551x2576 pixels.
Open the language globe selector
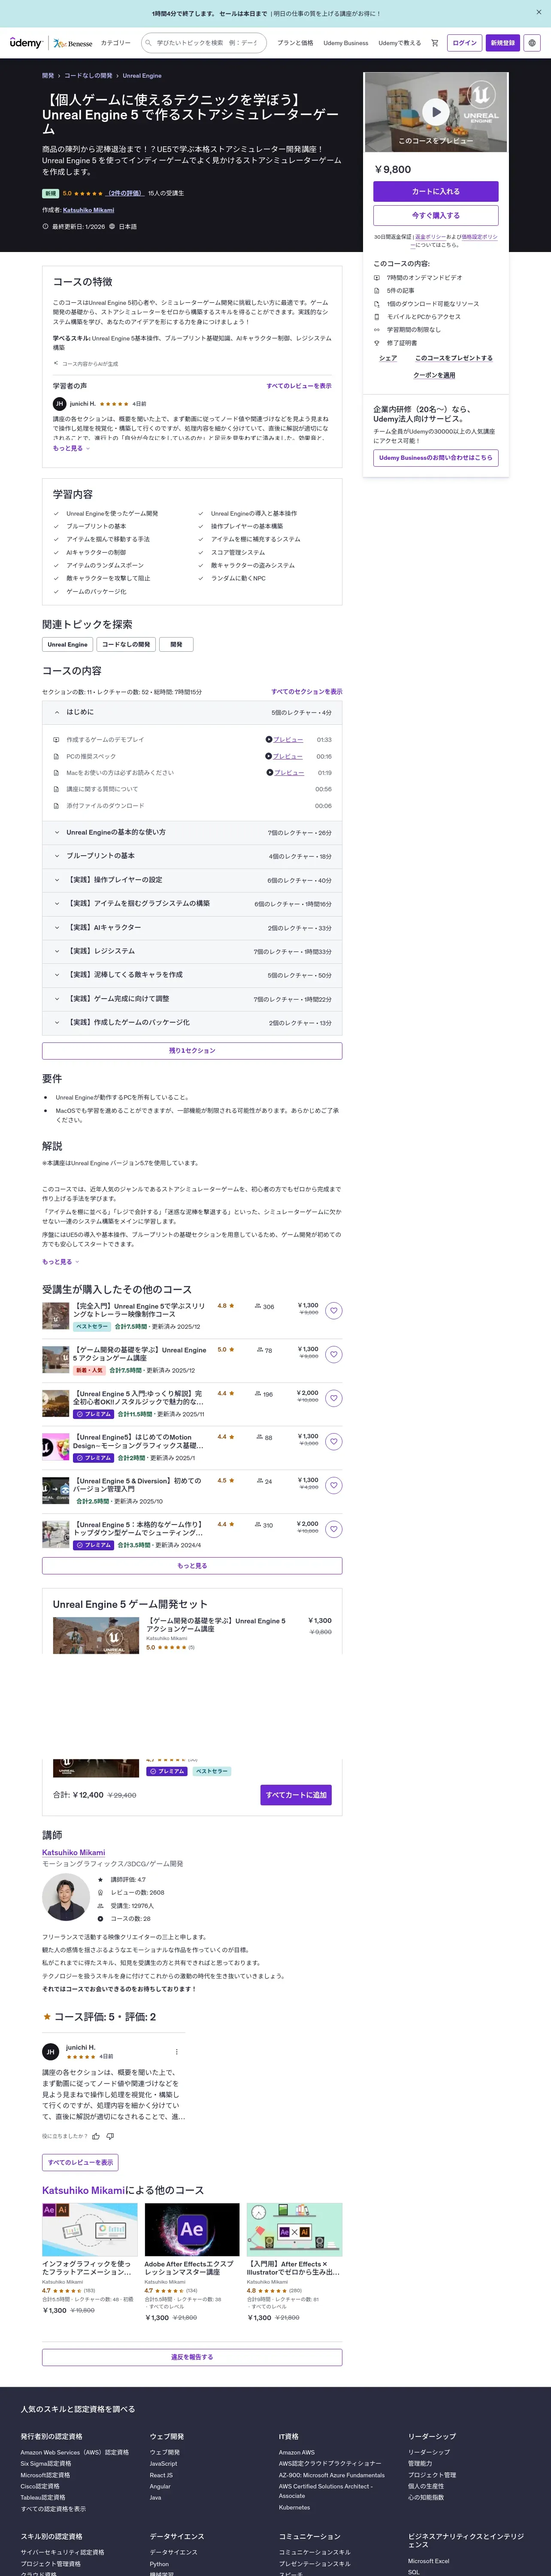532,43
